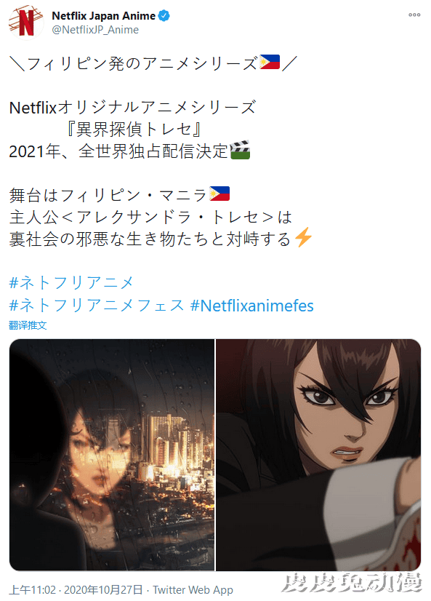431x601 pixels.
Task: Click the Philippine flag emoji after マニラ
Action: (219, 194)
